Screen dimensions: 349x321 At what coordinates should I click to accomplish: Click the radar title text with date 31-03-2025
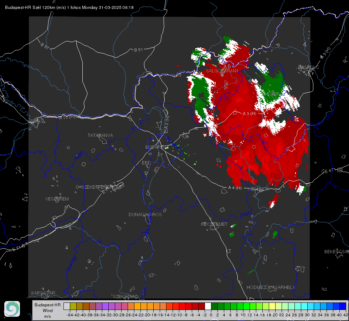[69, 7]
